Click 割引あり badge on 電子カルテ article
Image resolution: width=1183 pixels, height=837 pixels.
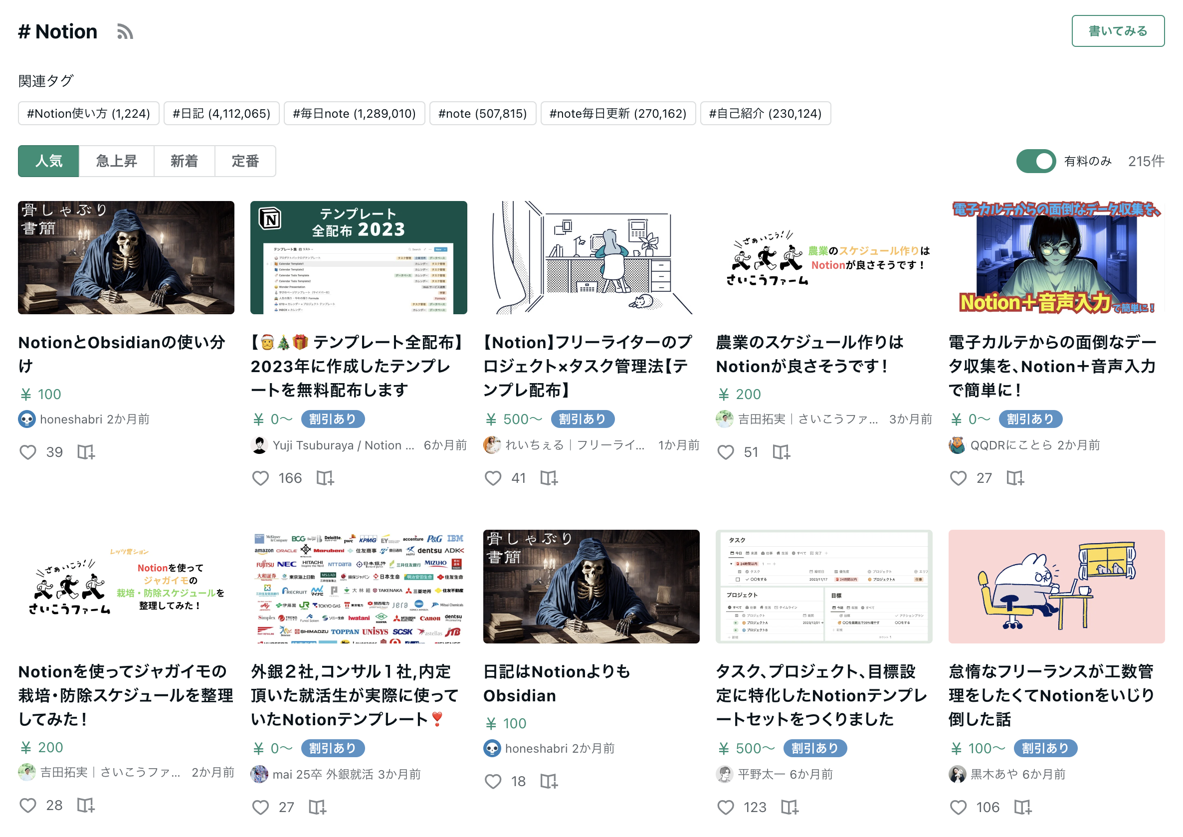(x=1030, y=419)
